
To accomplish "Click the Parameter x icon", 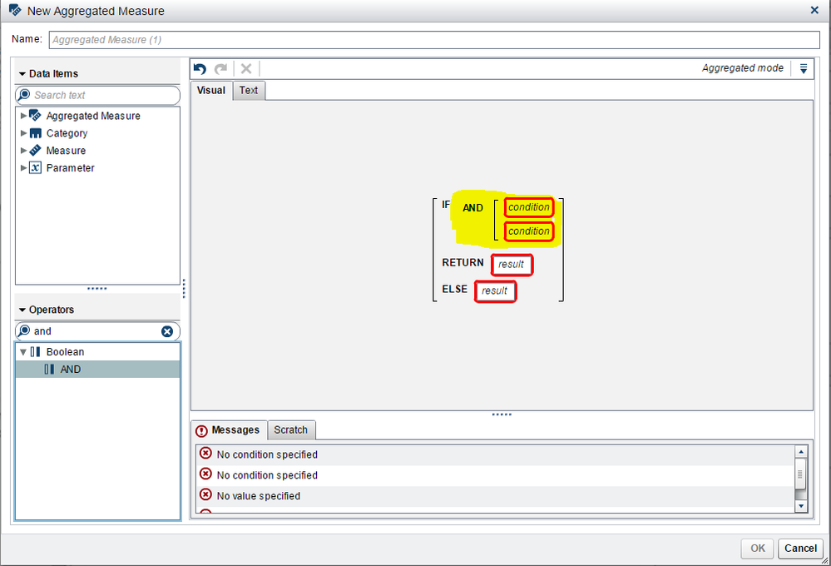I will tap(35, 167).
